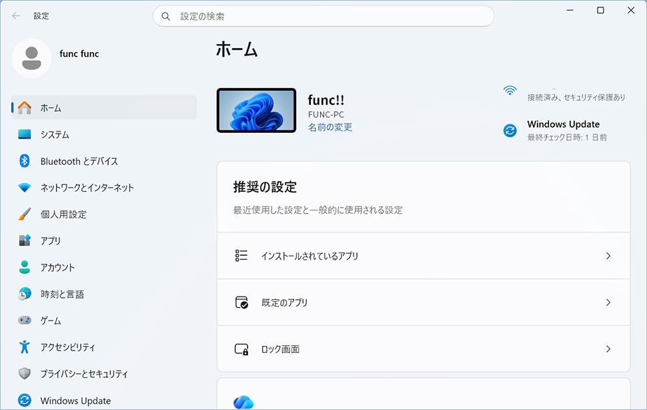Click the 時刻と言語 globe clock icon
Image resolution: width=647 pixels, height=410 pixels.
click(25, 294)
